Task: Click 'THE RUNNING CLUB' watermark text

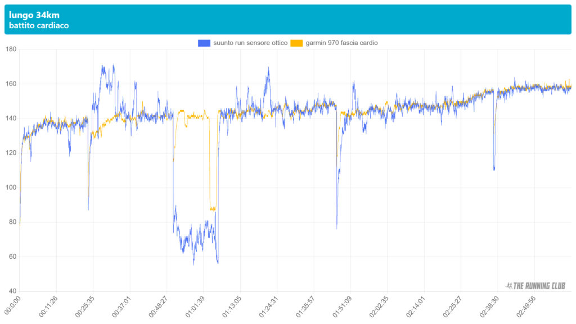Action: pyautogui.click(x=540, y=286)
